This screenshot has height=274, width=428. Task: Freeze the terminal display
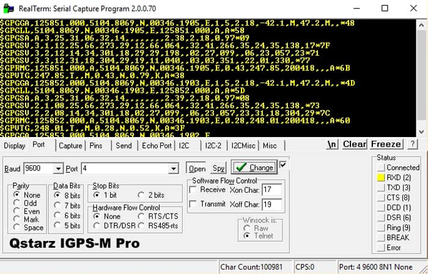pyautogui.click(x=386, y=144)
